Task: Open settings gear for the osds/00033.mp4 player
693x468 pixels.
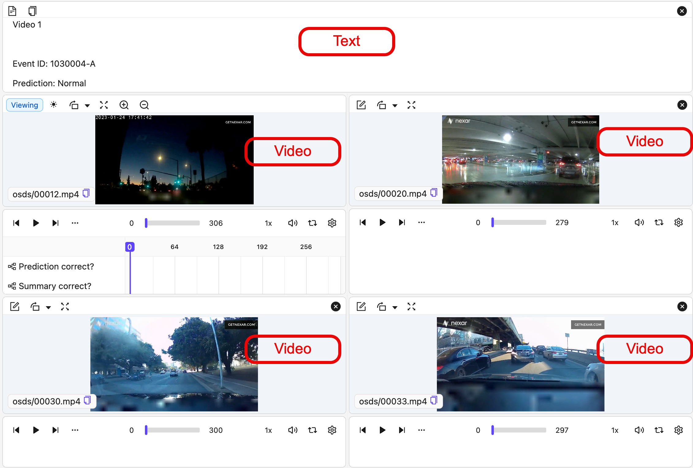Action: coord(679,430)
